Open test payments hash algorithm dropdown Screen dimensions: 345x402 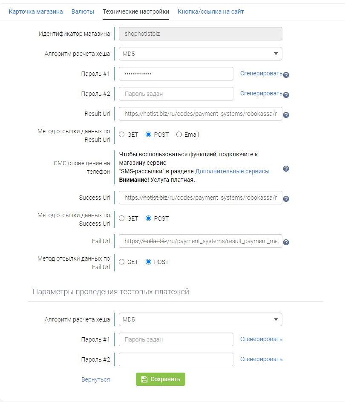tap(200, 319)
